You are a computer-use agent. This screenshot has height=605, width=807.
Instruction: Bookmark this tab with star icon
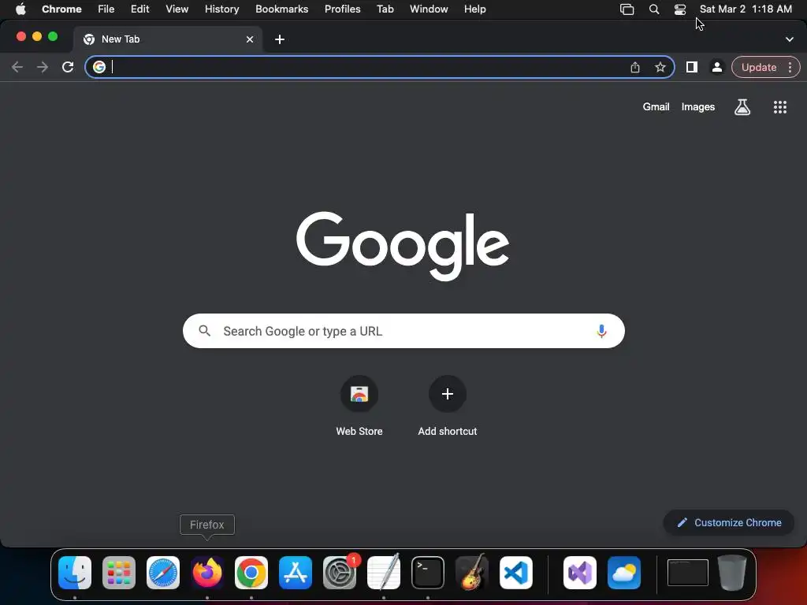(x=660, y=67)
